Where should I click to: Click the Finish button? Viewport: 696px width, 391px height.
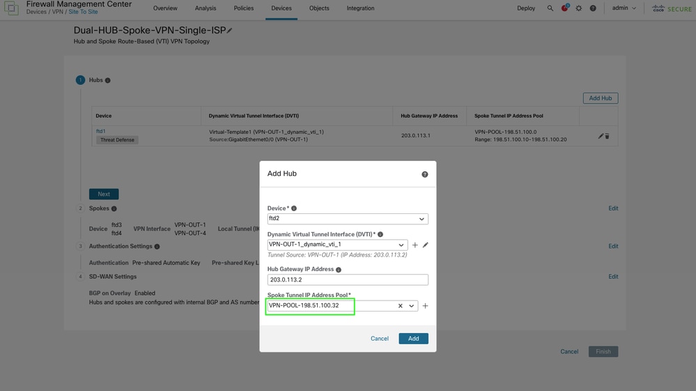603,351
